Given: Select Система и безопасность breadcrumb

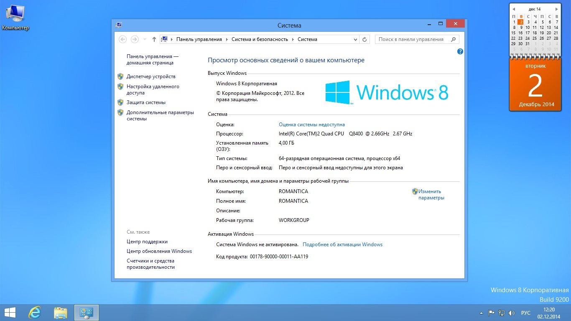Looking at the screenshot, I should click(260, 39).
